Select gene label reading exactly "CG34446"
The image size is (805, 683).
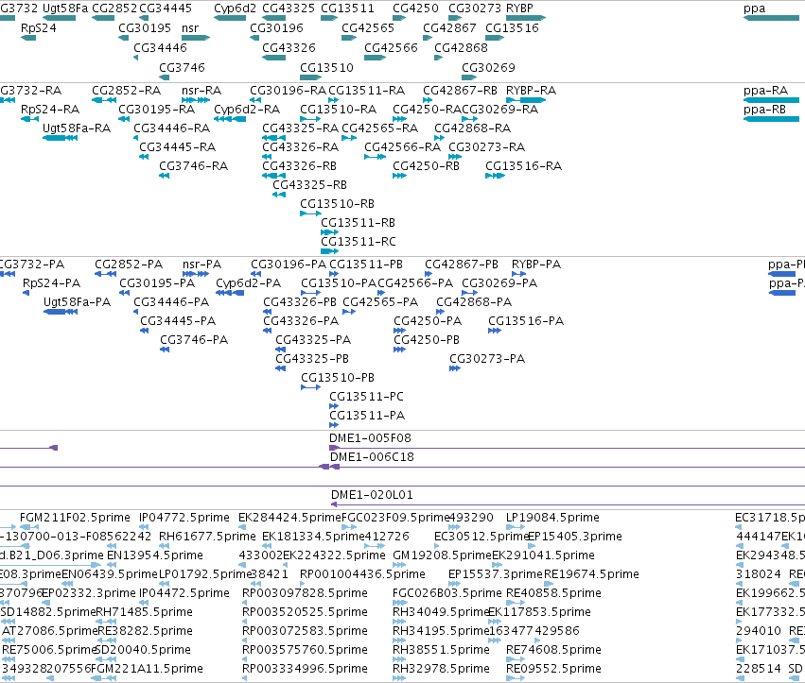coord(160,48)
